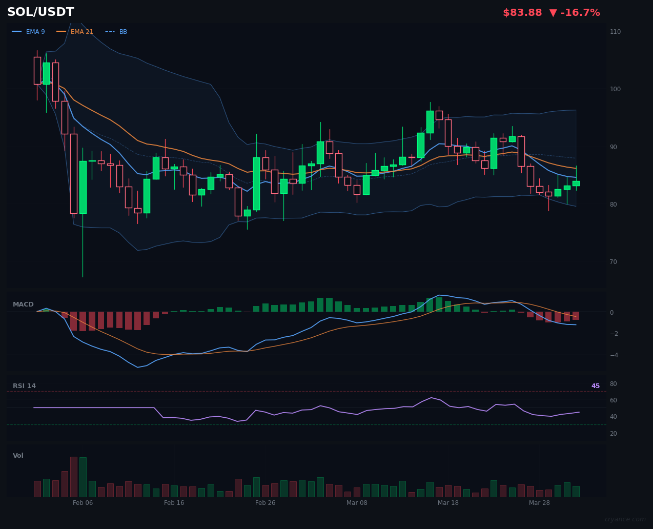Select the Mar 18 date marker
653x529 pixels.
point(448,503)
